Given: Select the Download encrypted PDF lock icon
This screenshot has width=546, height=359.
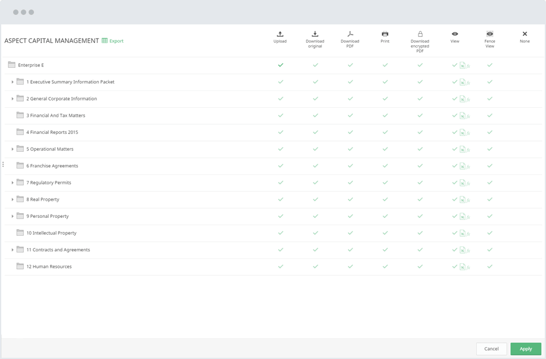Looking at the screenshot, I should pyautogui.click(x=420, y=35).
